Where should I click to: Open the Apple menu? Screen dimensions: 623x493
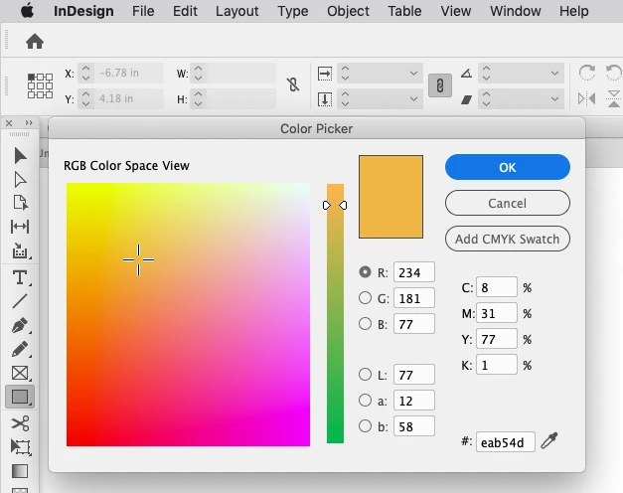point(28,11)
